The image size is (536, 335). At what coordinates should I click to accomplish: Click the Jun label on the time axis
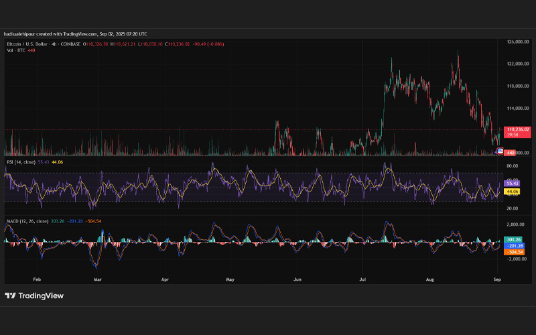click(297, 279)
